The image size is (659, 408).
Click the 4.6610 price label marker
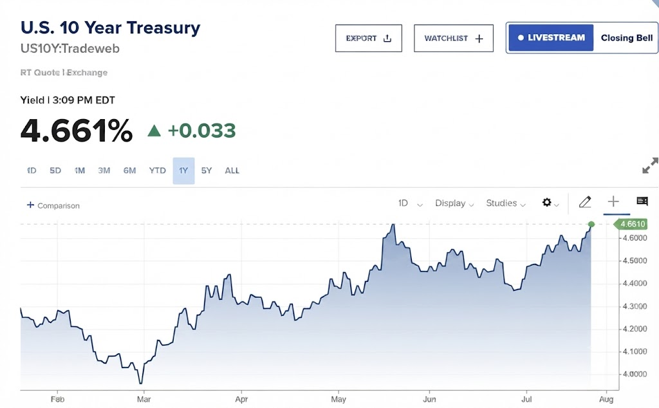click(x=631, y=224)
